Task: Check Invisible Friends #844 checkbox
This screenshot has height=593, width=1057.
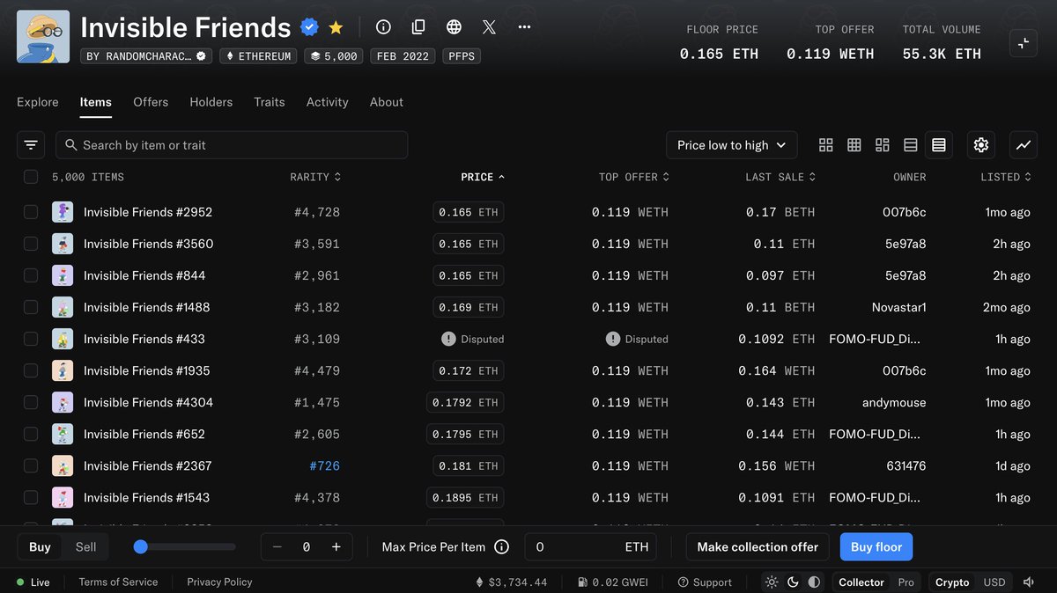Action: (x=31, y=275)
